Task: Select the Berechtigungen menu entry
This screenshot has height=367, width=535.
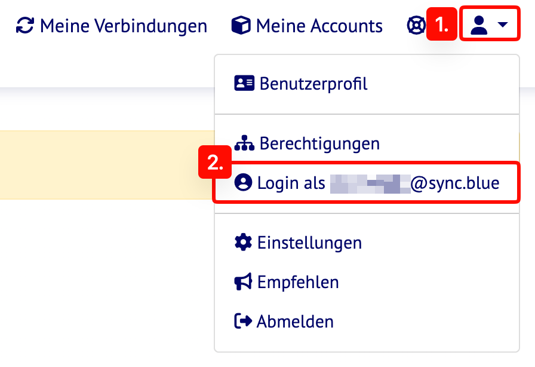Action: (x=319, y=144)
